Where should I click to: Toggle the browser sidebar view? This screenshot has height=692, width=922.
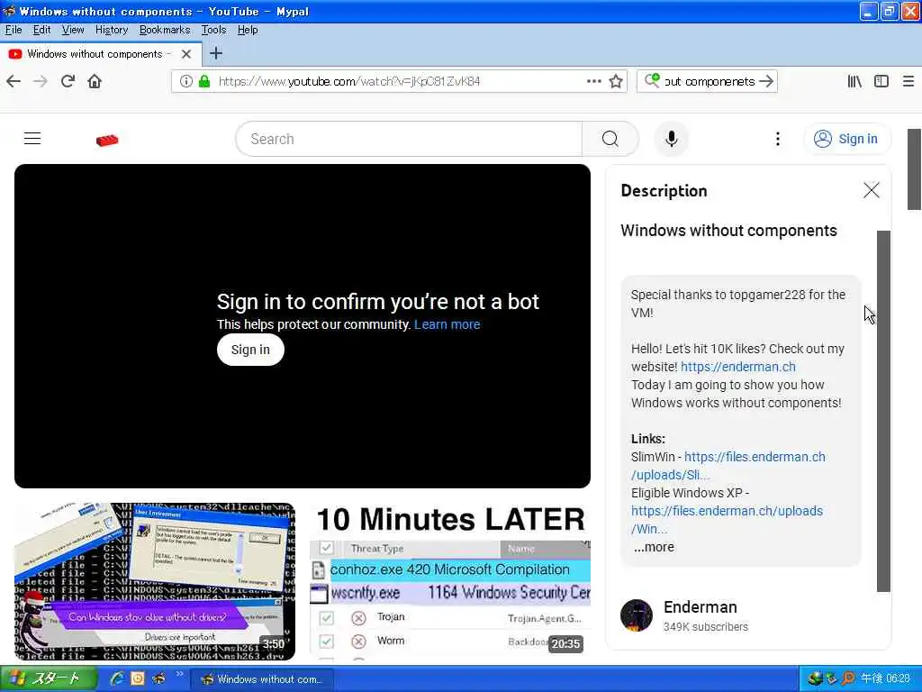(x=881, y=81)
